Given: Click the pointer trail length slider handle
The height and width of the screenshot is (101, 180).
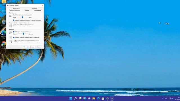Looking at the screenshot, I should (23, 34).
